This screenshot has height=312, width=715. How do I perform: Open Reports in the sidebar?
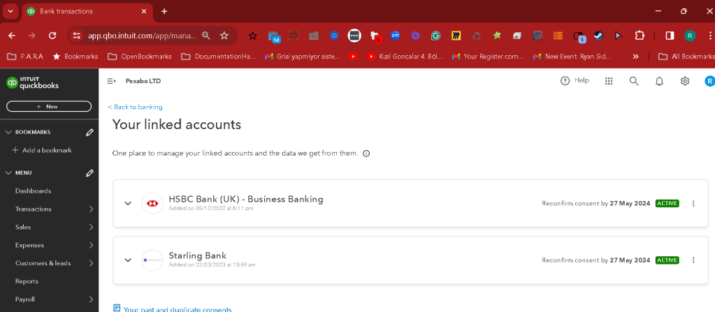click(27, 281)
